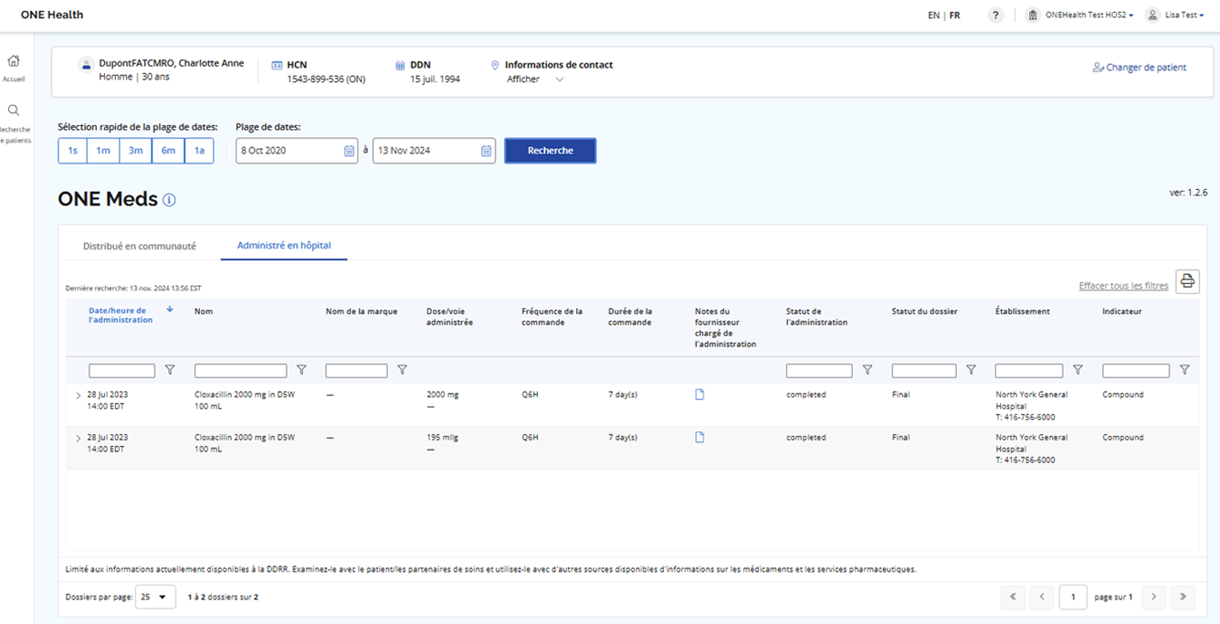This screenshot has height=624, width=1220.
Task: Click the Établissement filter text box
Action: click(x=1029, y=371)
